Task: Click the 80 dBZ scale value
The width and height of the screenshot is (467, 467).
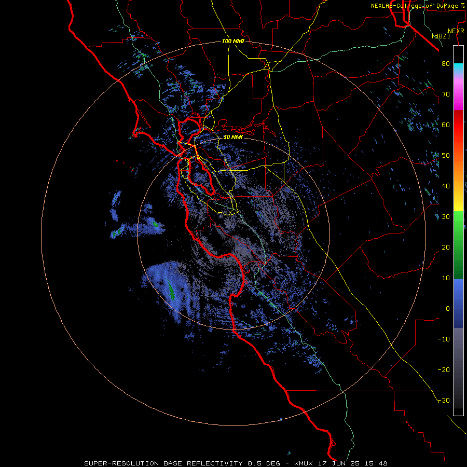Action: [x=446, y=64]
